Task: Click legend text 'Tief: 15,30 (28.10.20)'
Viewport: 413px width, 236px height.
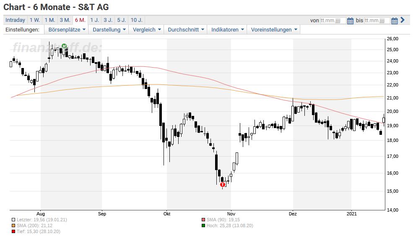Action: tap(39, 231)
